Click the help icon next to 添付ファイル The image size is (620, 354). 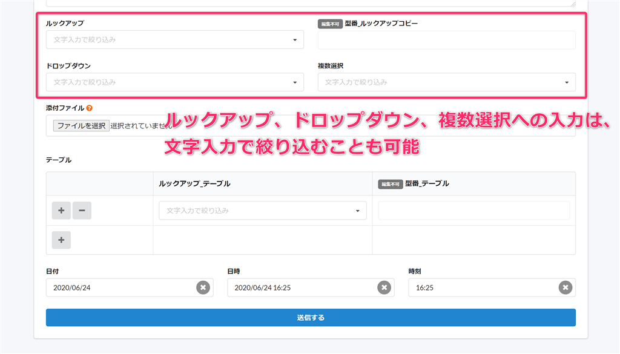coord(90,108)
